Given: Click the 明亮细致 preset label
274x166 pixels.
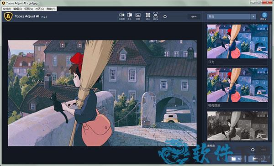Looking at the screenshot, I should (214, 105).
